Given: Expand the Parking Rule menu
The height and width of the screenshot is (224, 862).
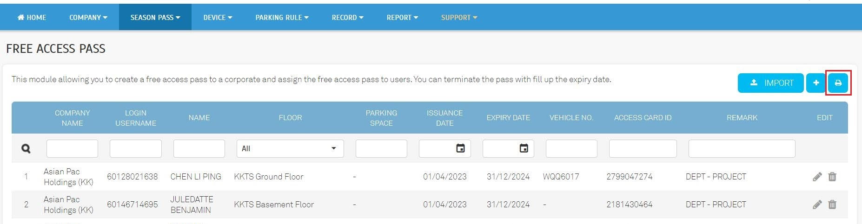Looking at the screenshot, I should 282,18.
